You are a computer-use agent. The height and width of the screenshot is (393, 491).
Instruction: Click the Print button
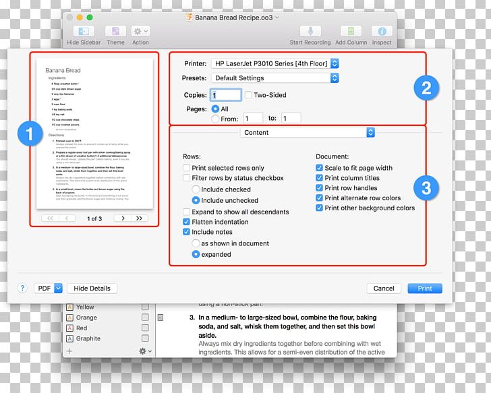[424, 289]
